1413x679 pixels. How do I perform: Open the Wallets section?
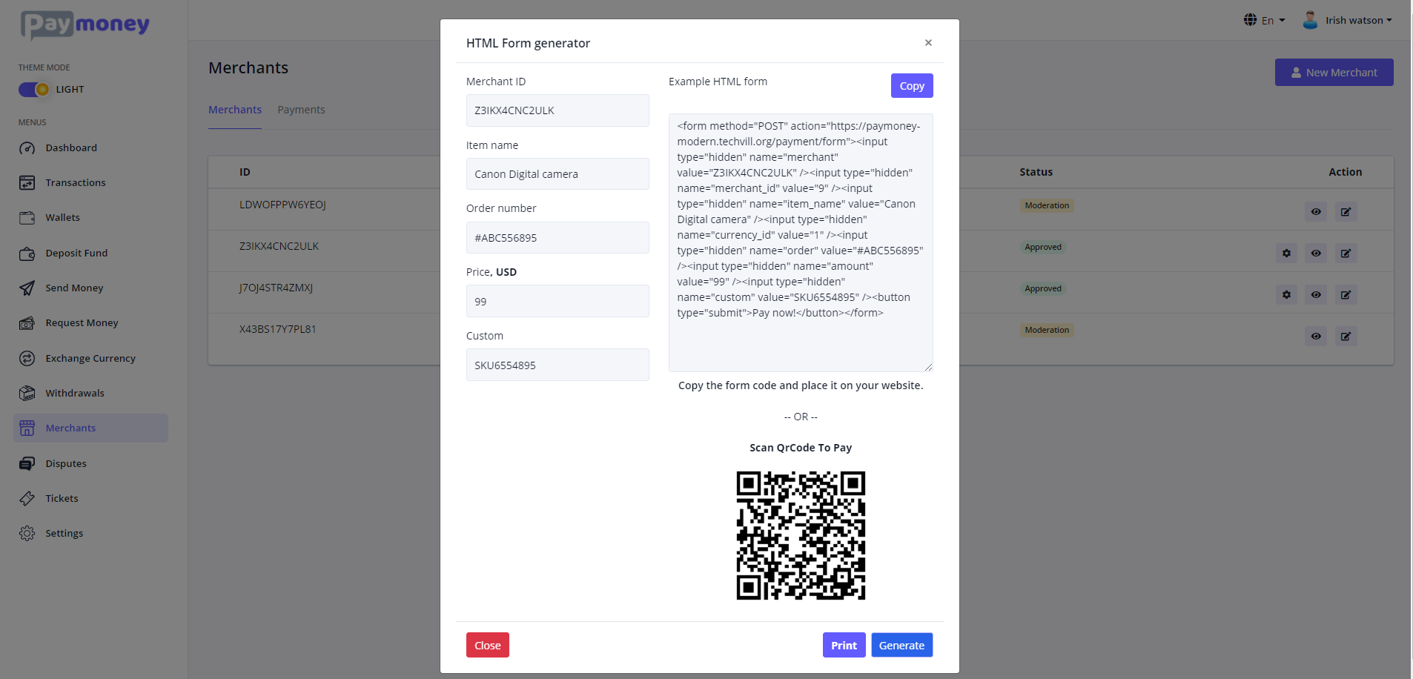tap(63, 217)
